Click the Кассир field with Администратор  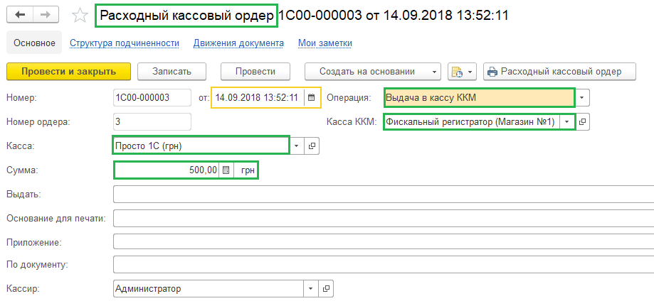[x=209, y=288]
